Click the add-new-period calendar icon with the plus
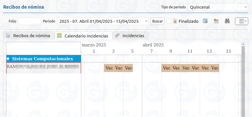252x117 pixels. (x=216, y=21)
